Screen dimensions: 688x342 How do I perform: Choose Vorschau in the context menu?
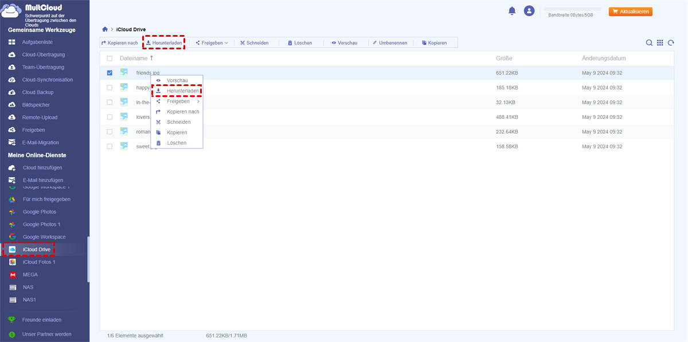point(177,80)
